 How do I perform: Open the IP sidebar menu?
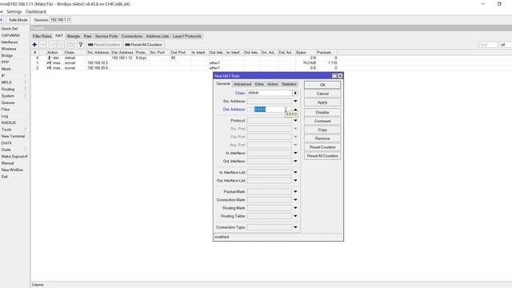tap(3, 76)
